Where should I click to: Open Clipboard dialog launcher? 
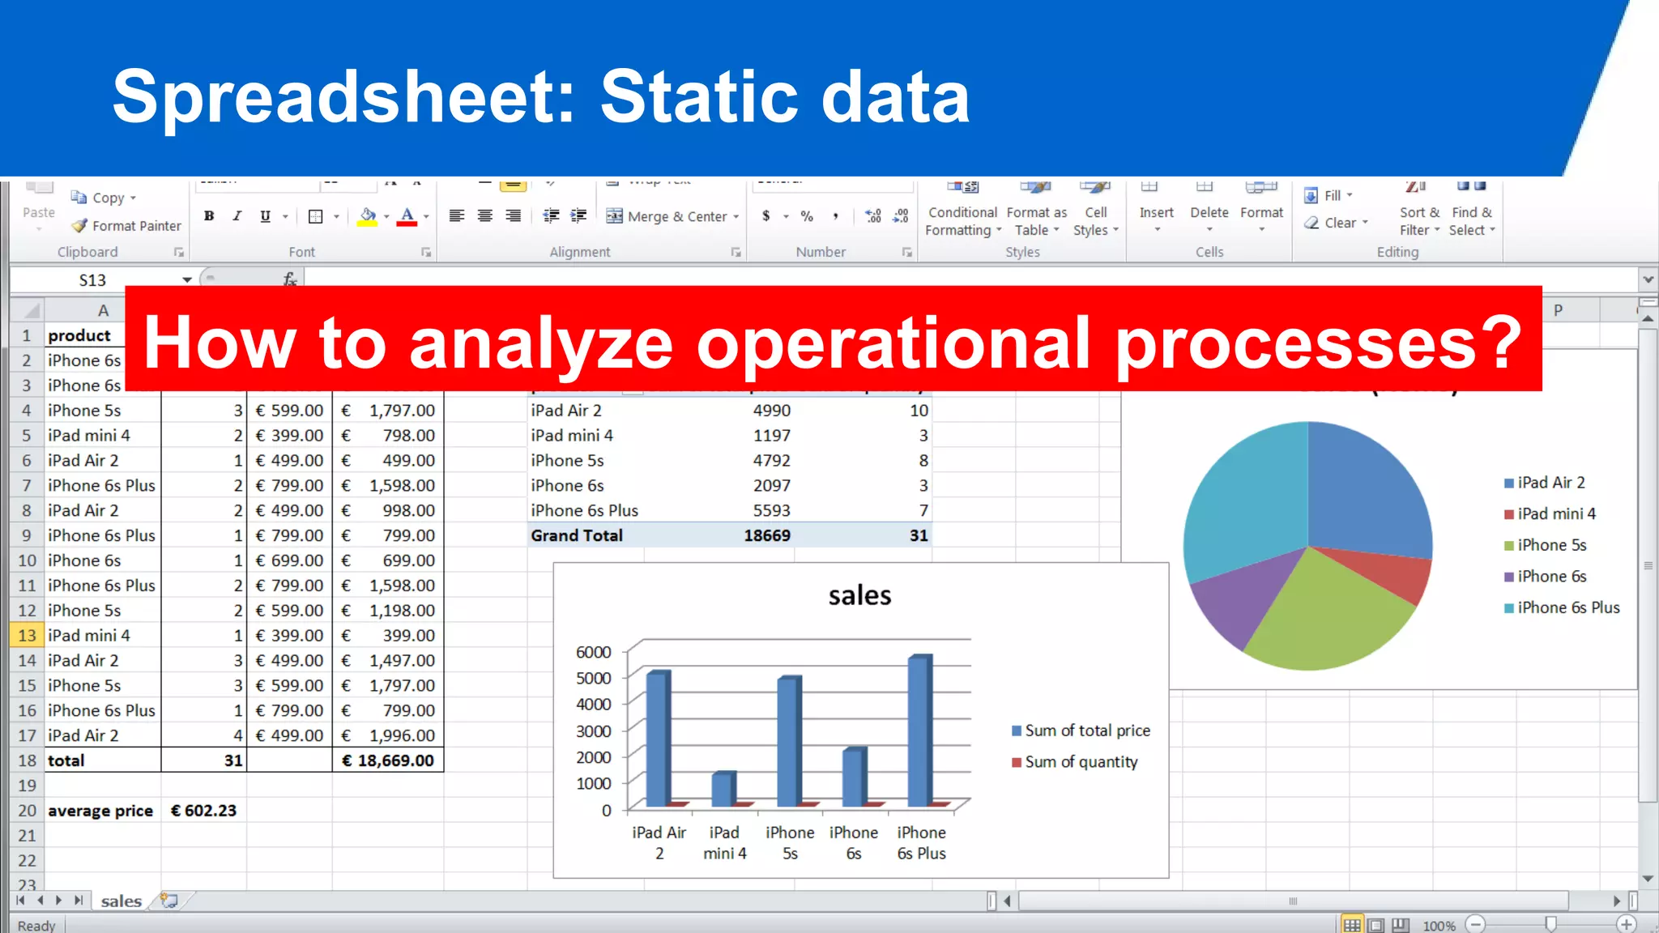pos(179,253)
